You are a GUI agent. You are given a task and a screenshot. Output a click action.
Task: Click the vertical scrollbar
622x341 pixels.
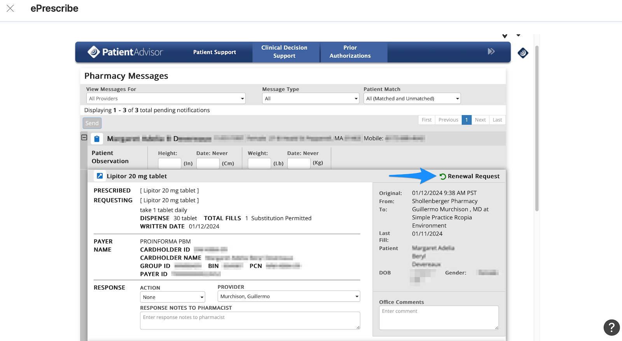(x=537, y=128)
